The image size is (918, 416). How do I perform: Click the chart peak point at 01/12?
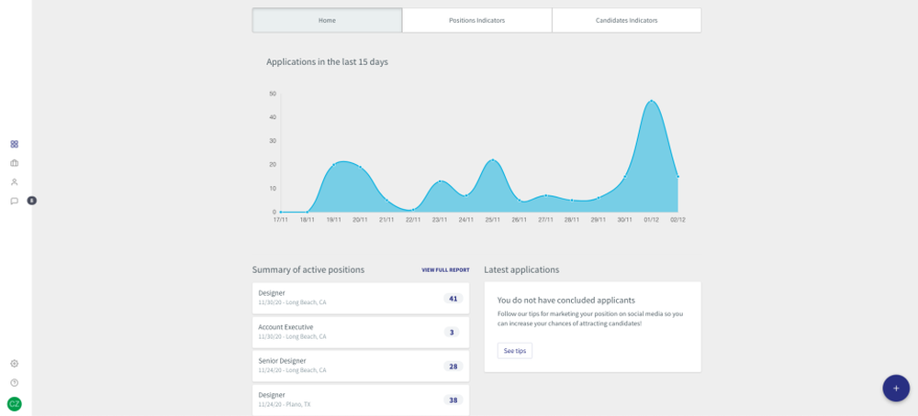(x=652, y=101)
